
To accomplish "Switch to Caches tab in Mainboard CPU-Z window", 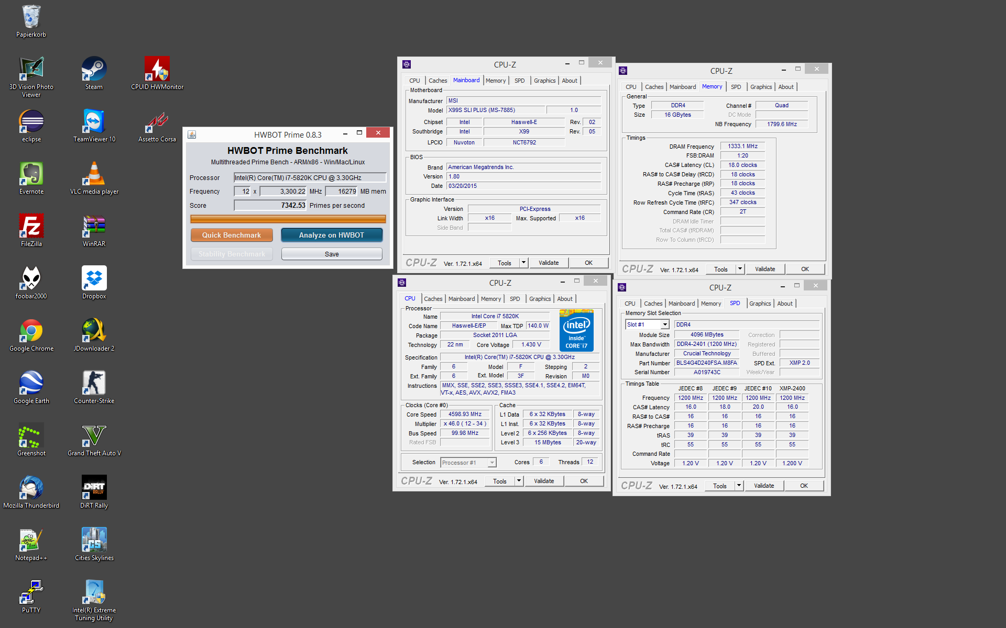I will pyautogui.click(x=438, y=81).
